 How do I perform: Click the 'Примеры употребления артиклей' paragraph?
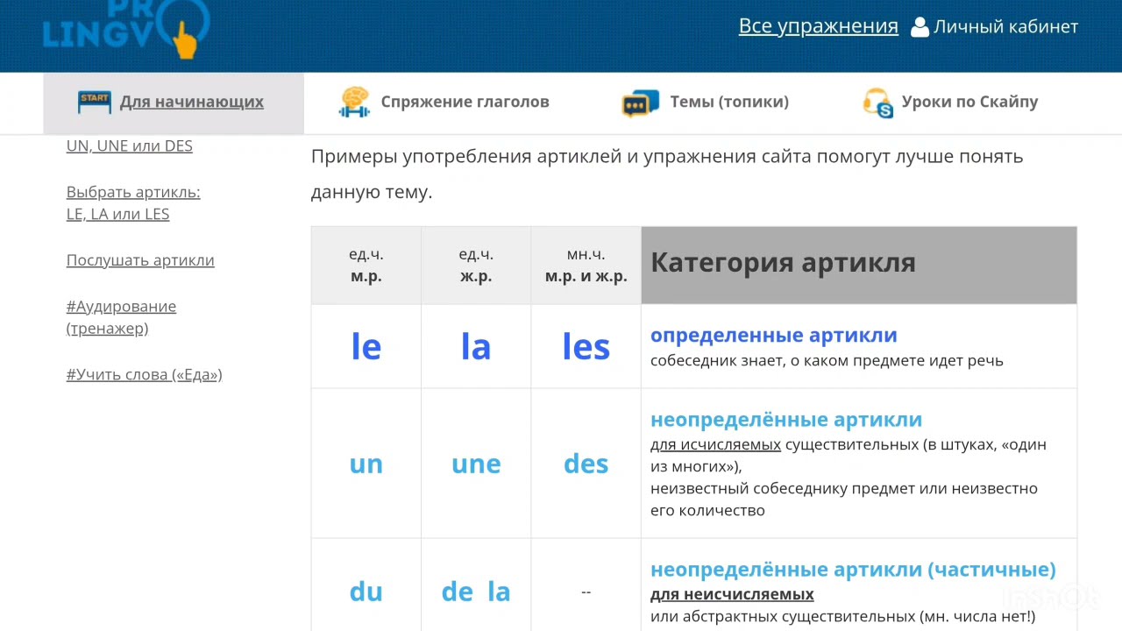click(x=667, y=174)
